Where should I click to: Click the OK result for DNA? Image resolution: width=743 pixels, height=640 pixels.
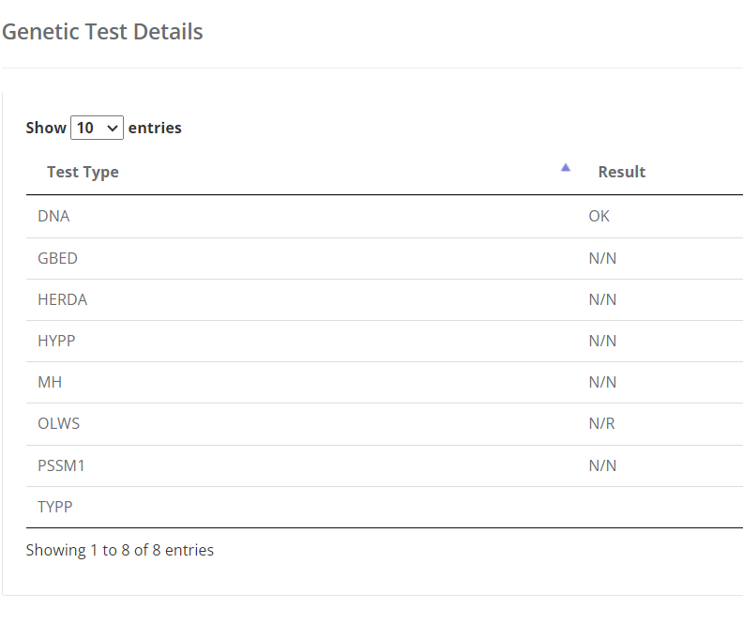coord(599,216)
